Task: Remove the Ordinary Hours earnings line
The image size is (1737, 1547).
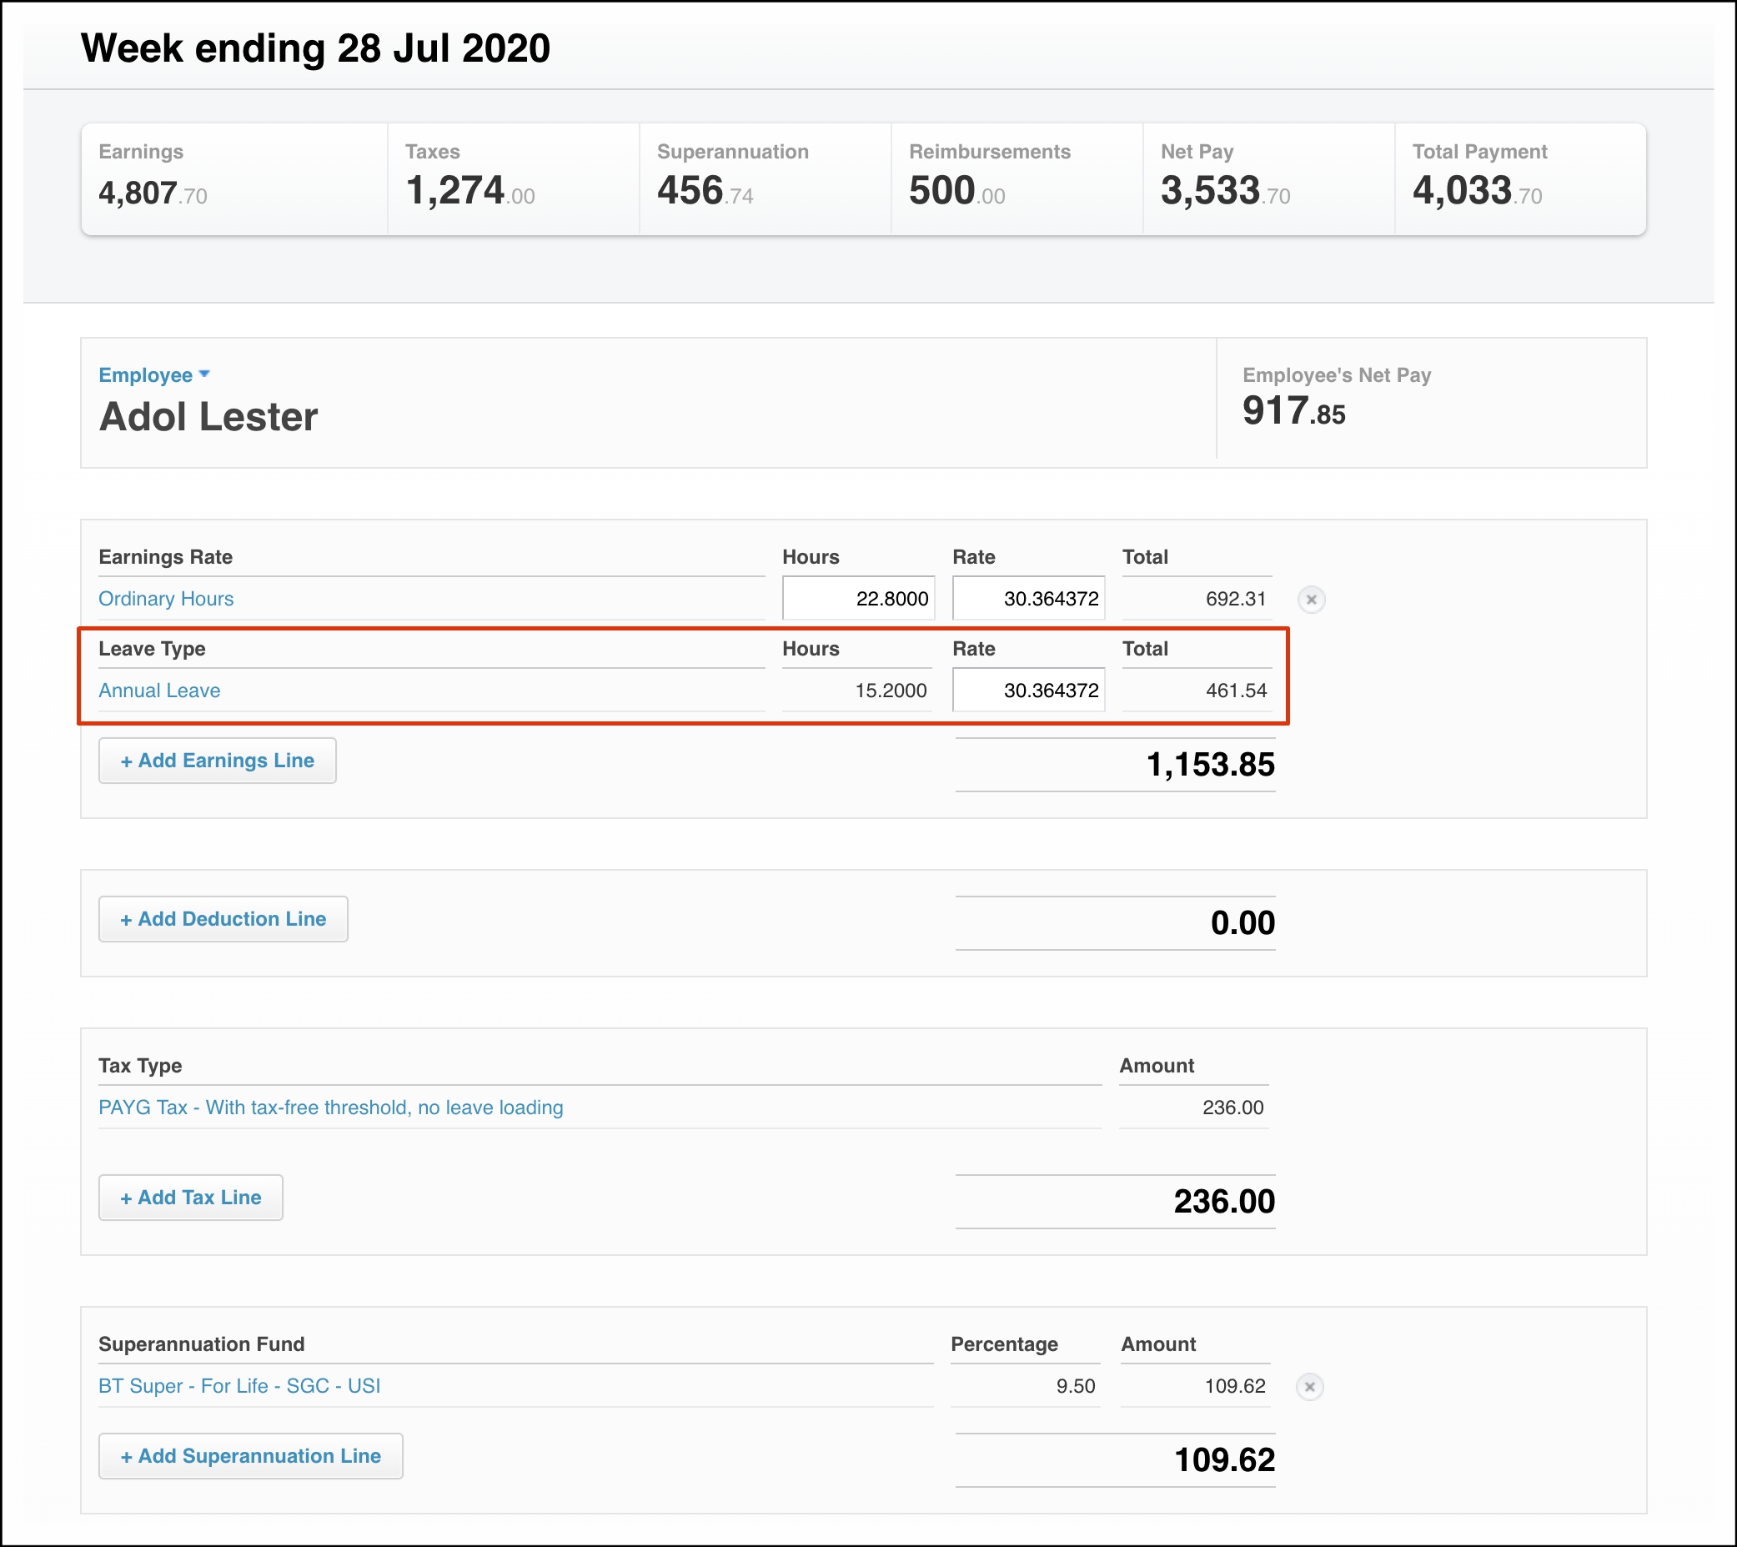Action: (1310, 600)
